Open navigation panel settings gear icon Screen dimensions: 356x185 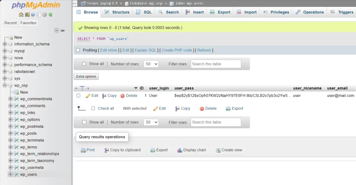tap(44, 15)
